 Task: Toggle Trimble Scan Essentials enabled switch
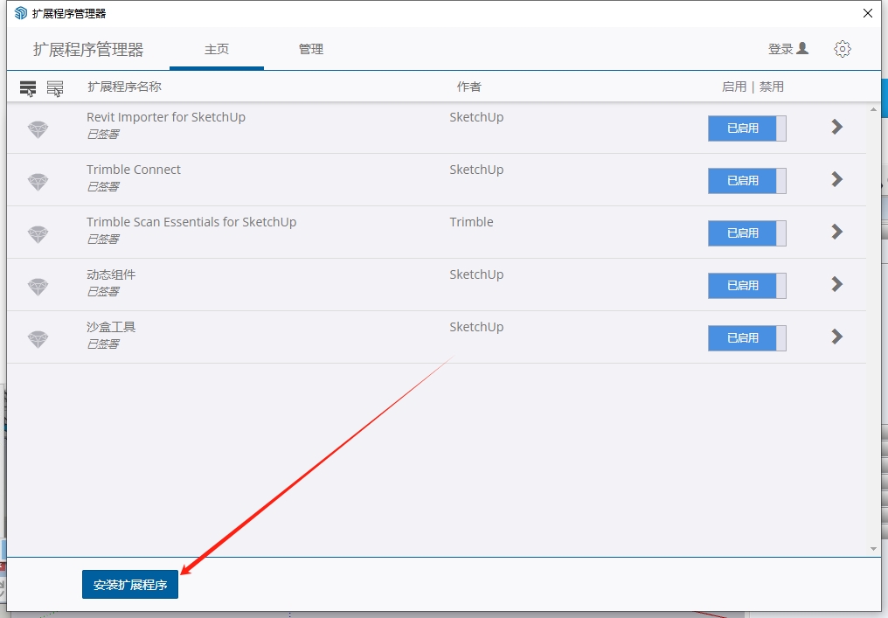[747, 233]
